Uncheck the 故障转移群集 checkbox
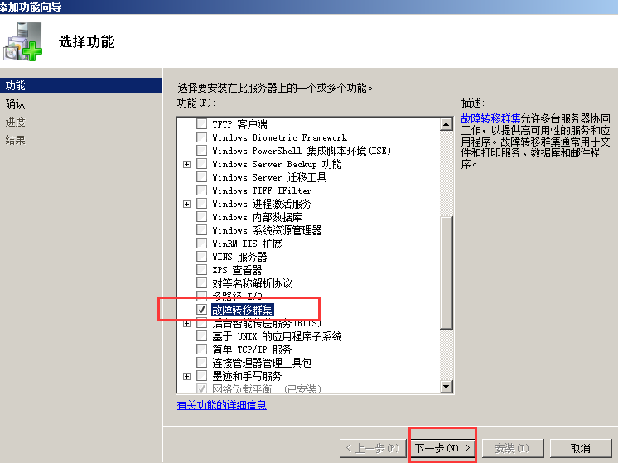This screenshot has width=618, height=463. click(x=202, y=310)
